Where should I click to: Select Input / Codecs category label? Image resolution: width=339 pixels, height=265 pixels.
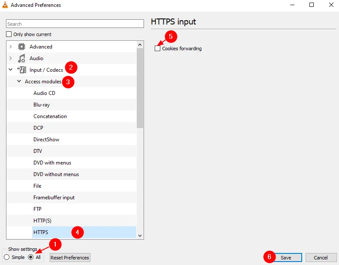click(46, 70)
